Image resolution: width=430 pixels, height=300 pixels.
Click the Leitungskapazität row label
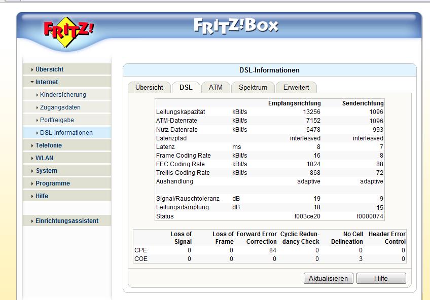(x=181, y=112)
